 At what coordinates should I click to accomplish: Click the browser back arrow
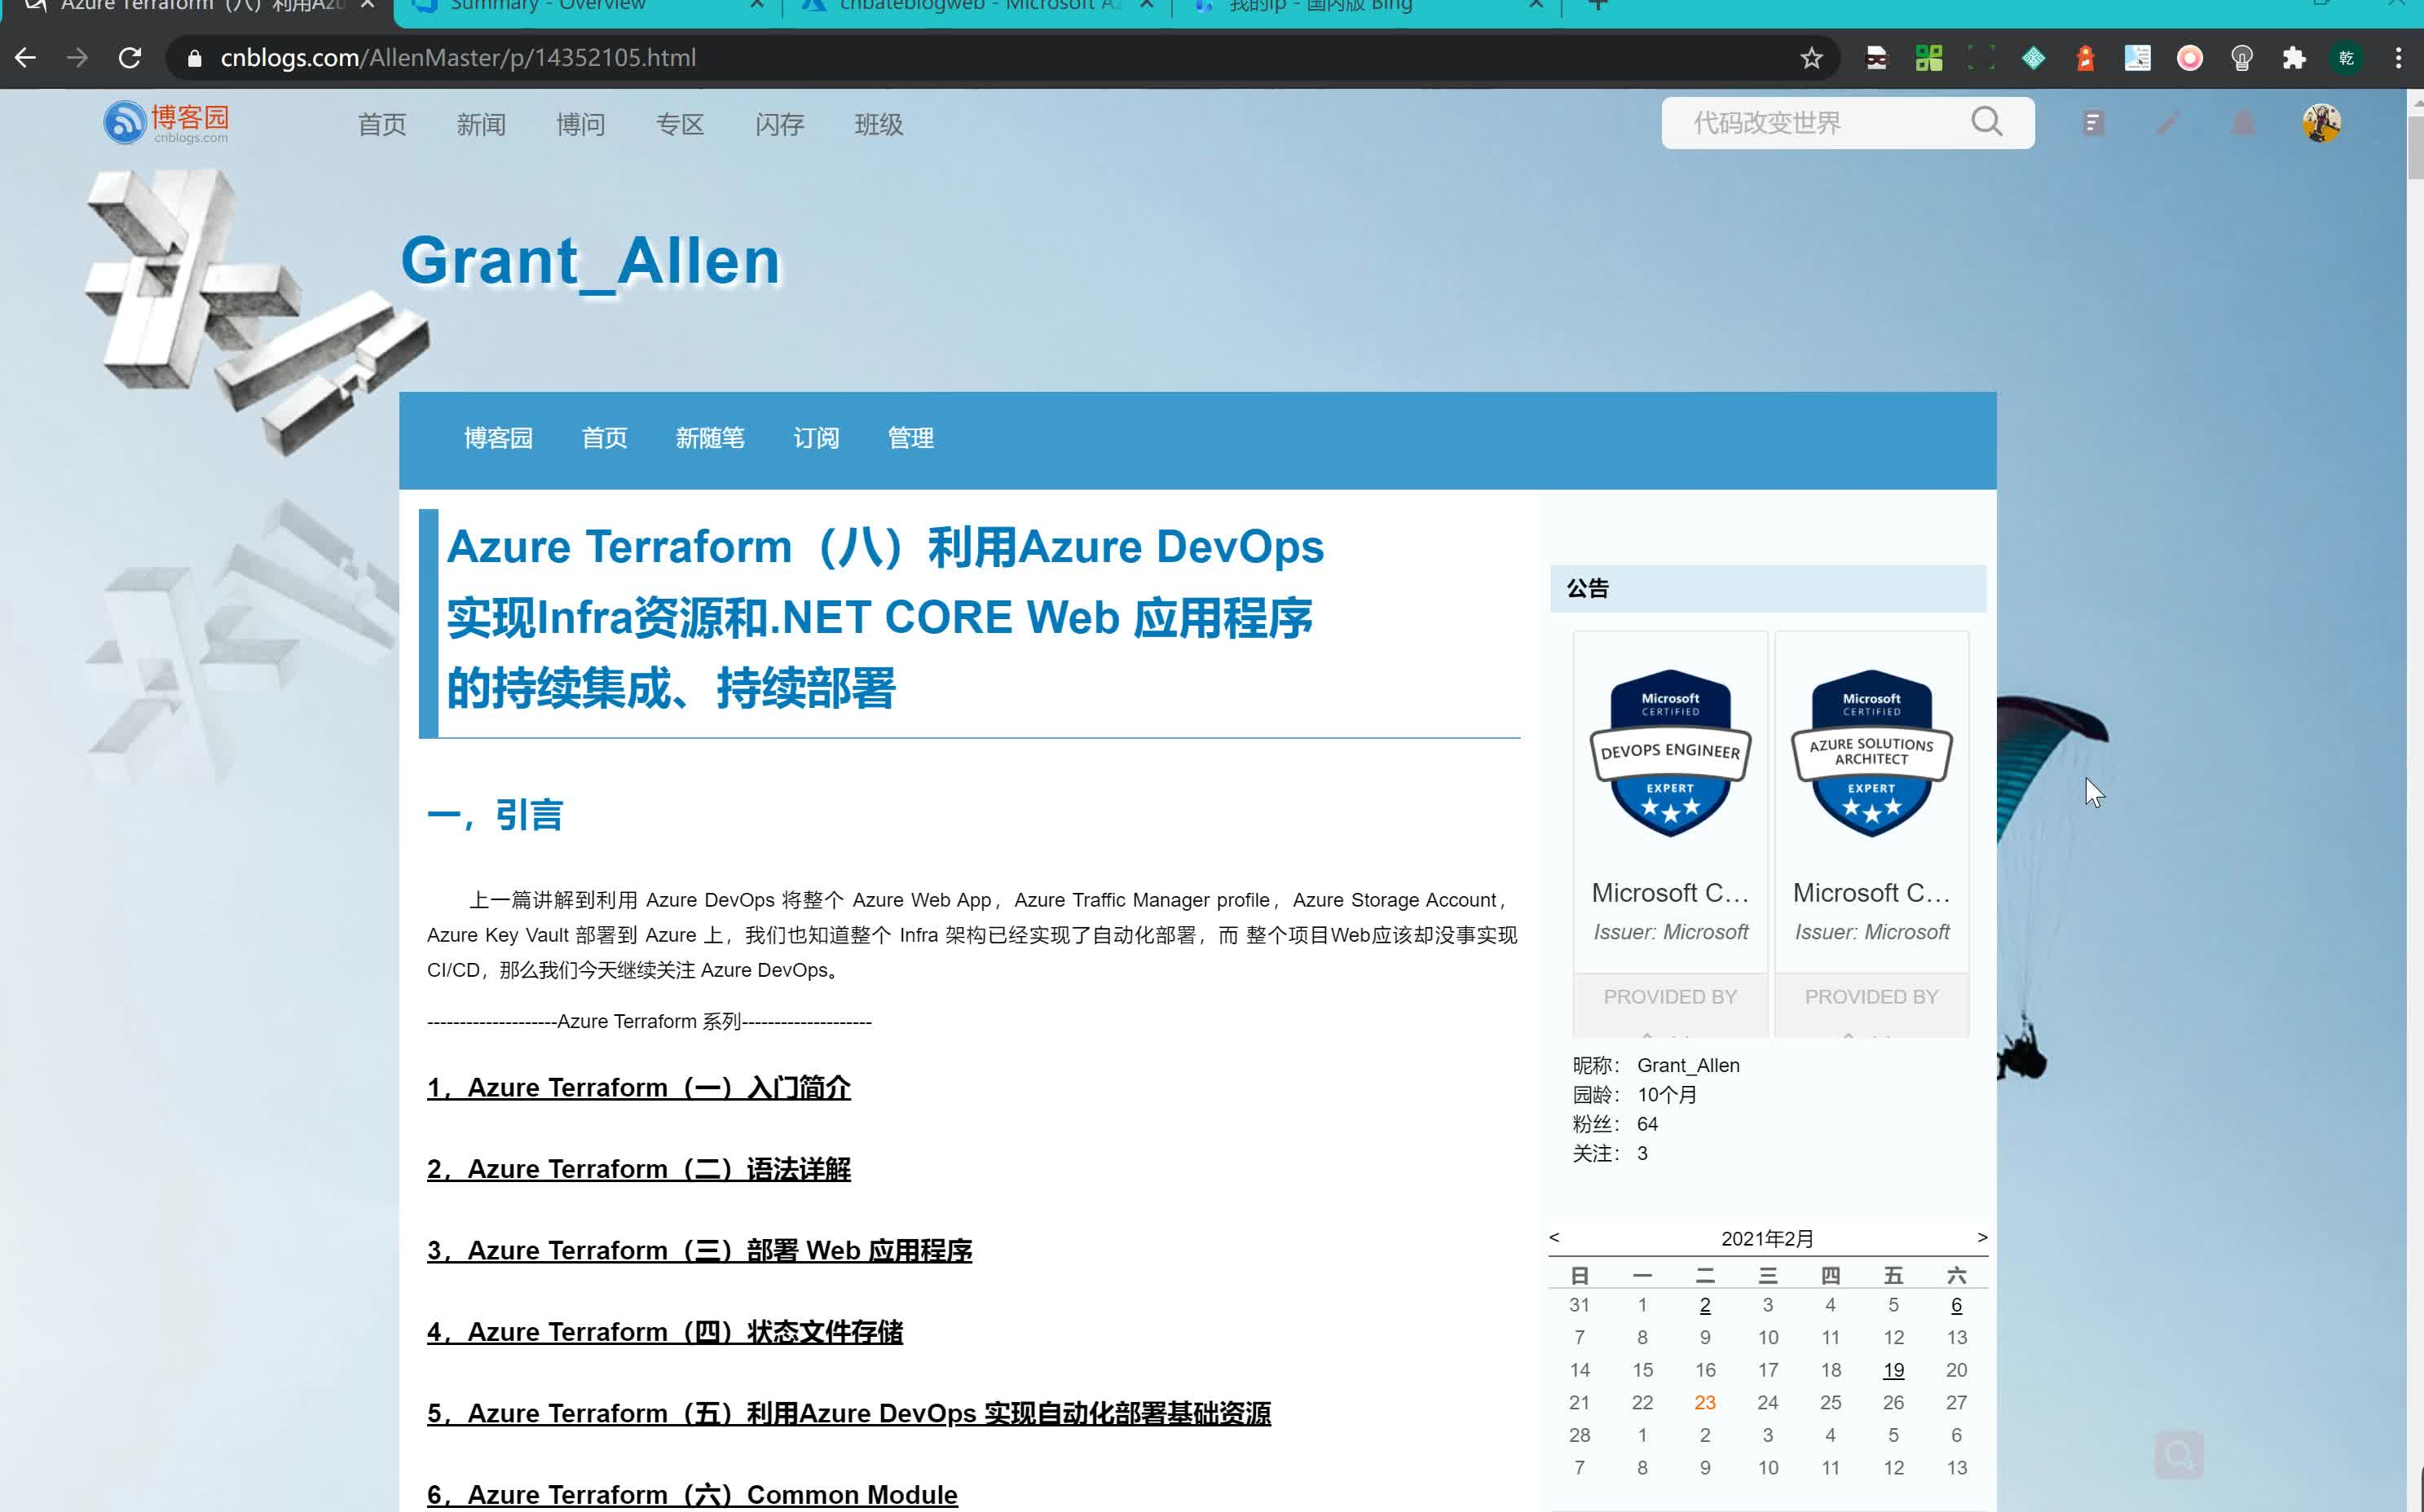click(26, 58)
